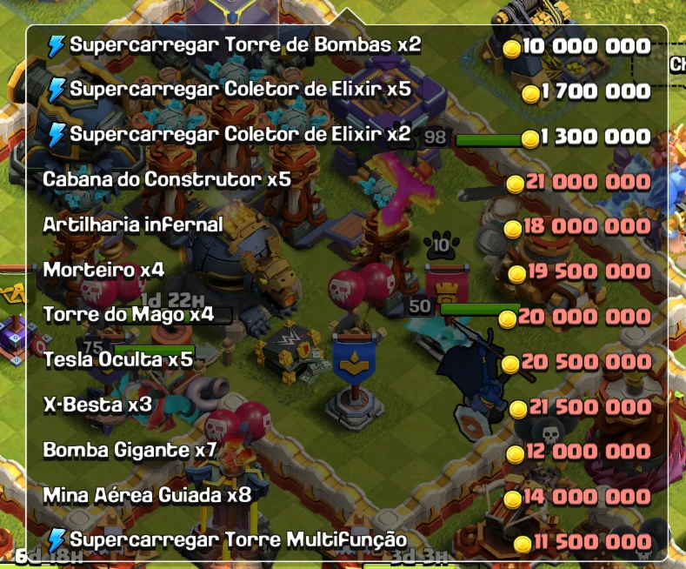Click the lightning icon beside Torre de Bombas

tap(56, 46)
